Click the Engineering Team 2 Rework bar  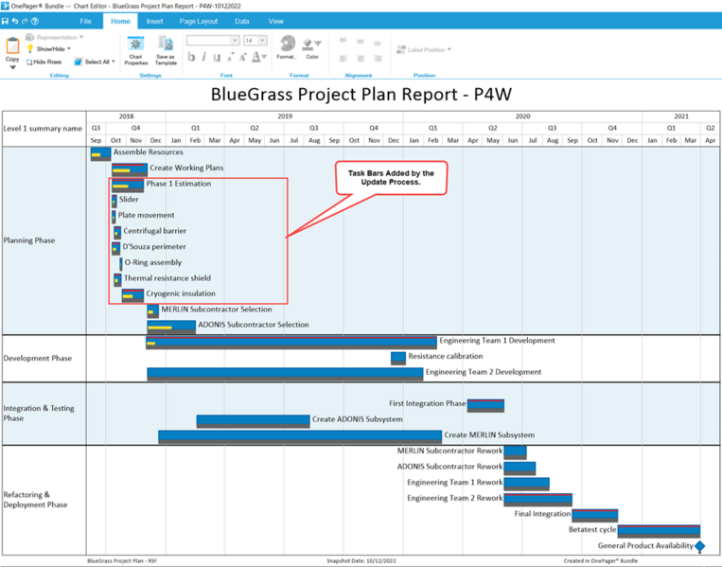point(537,500)
